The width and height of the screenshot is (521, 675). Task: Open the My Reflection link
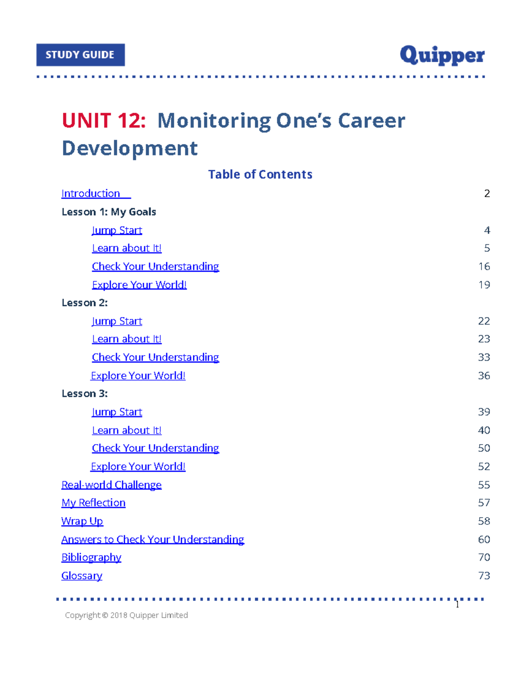tap(93, 503)
